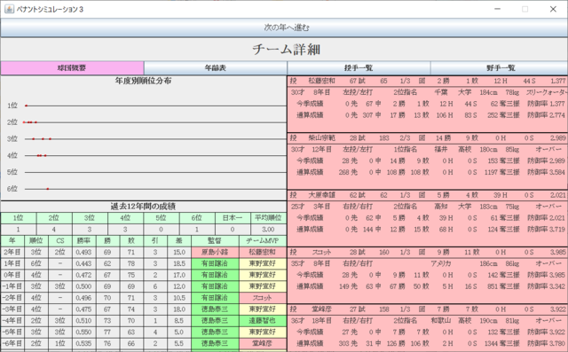Click MVP 遠藤智也 in -4年目 row

(x=263, y=321)
